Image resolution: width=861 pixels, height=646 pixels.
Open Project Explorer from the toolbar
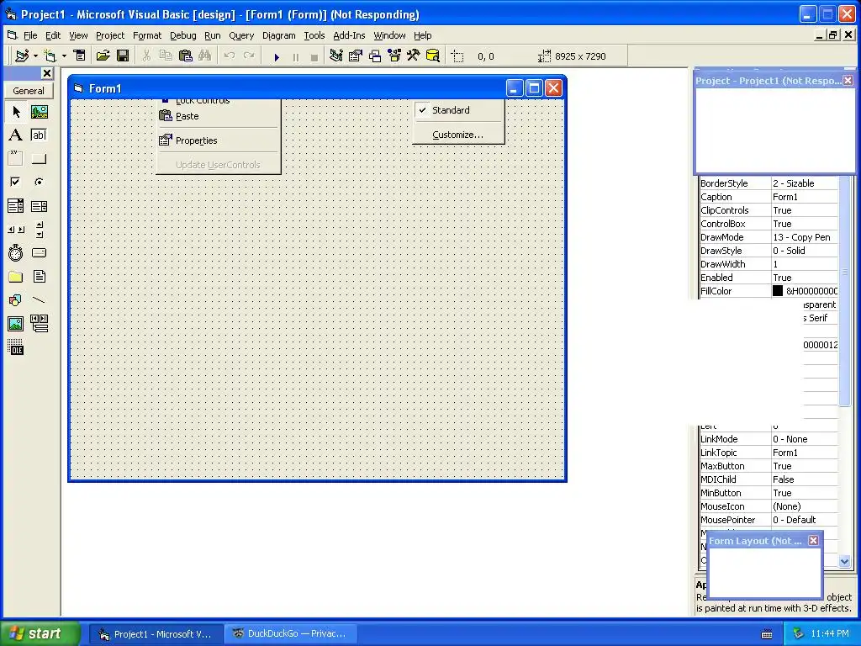click(x=336, y=56)
